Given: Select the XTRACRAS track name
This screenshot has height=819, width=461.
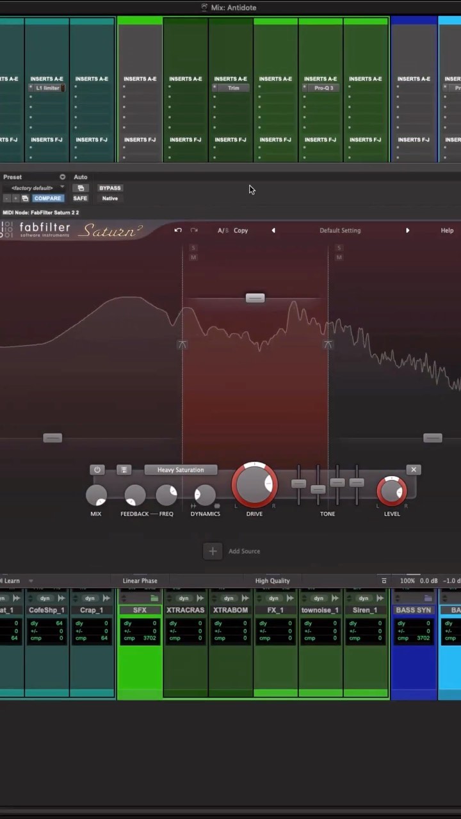Looking at the screenshot, I should coord(185,610).
